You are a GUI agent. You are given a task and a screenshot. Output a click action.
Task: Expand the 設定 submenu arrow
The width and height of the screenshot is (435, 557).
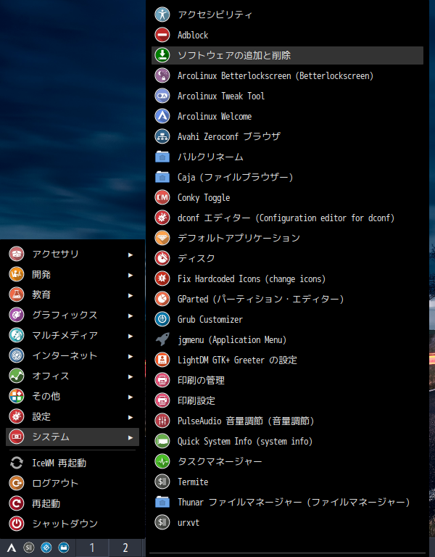pyautogui.click(x=130, y=417)
